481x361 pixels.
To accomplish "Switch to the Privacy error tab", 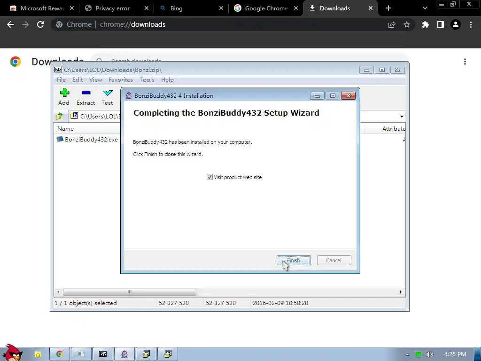I will [x=112, y=8].
